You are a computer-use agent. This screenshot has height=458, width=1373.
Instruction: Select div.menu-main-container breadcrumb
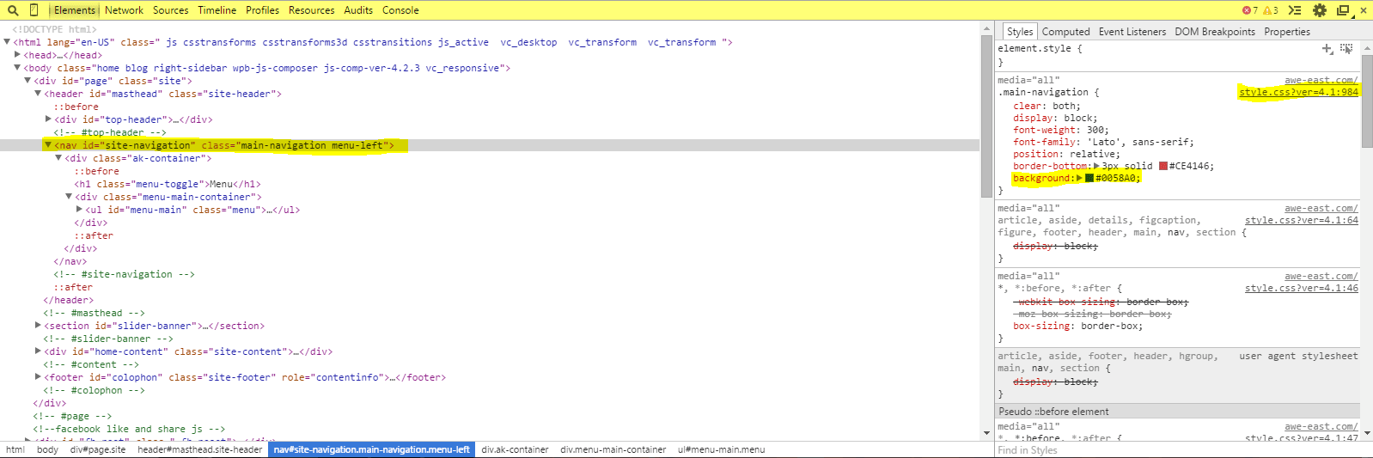point(613,449)
